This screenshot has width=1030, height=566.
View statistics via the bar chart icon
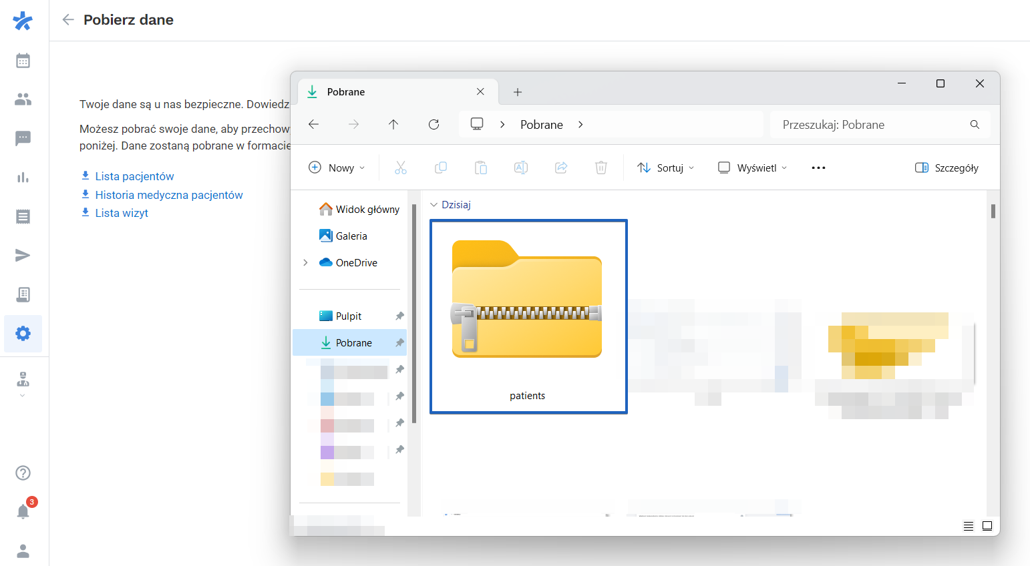point(23,177)
